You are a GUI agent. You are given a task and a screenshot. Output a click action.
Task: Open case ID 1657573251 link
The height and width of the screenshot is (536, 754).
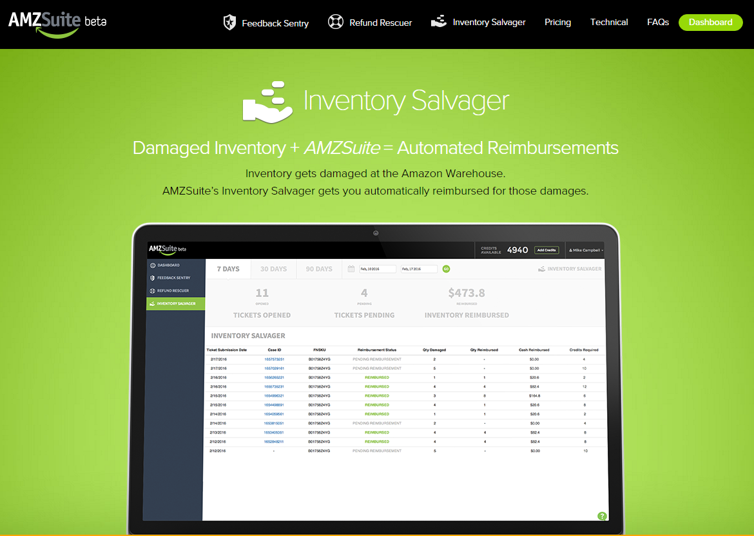(274, 359)
